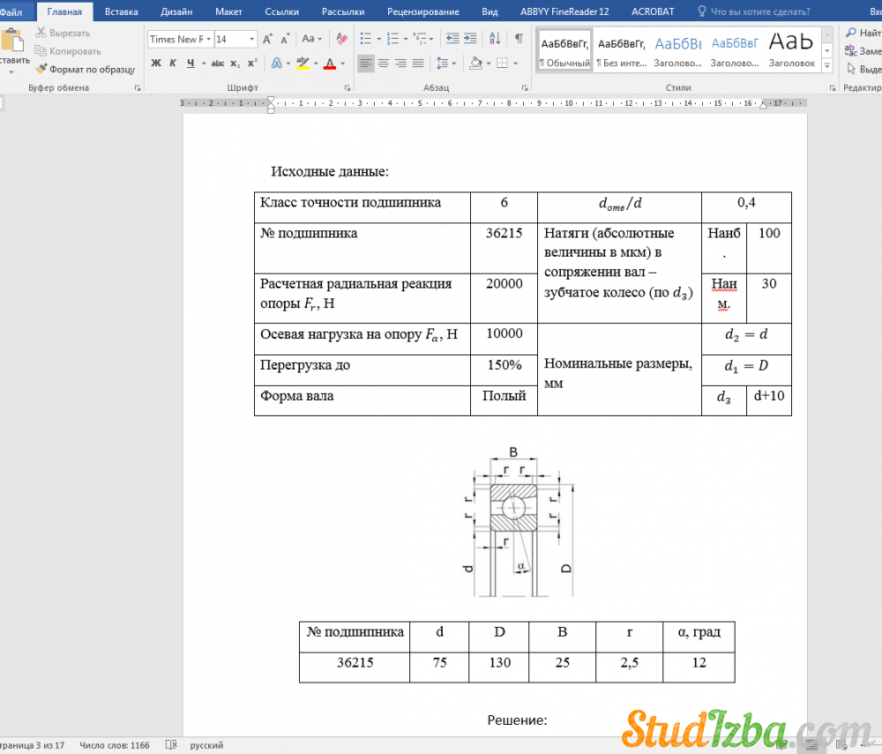Click the subscript icon
This screenshot has width=882, height=754.
click(x=235, y=63)
